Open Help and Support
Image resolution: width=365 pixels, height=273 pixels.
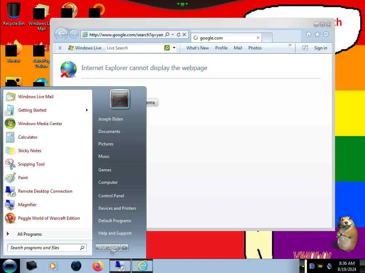tap(115, 233)
